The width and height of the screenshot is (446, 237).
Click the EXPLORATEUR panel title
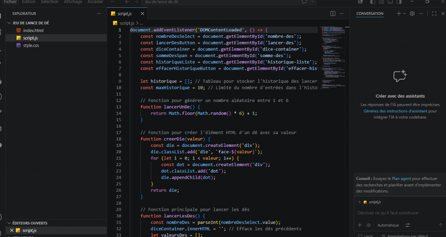click(x=24, y=14)
